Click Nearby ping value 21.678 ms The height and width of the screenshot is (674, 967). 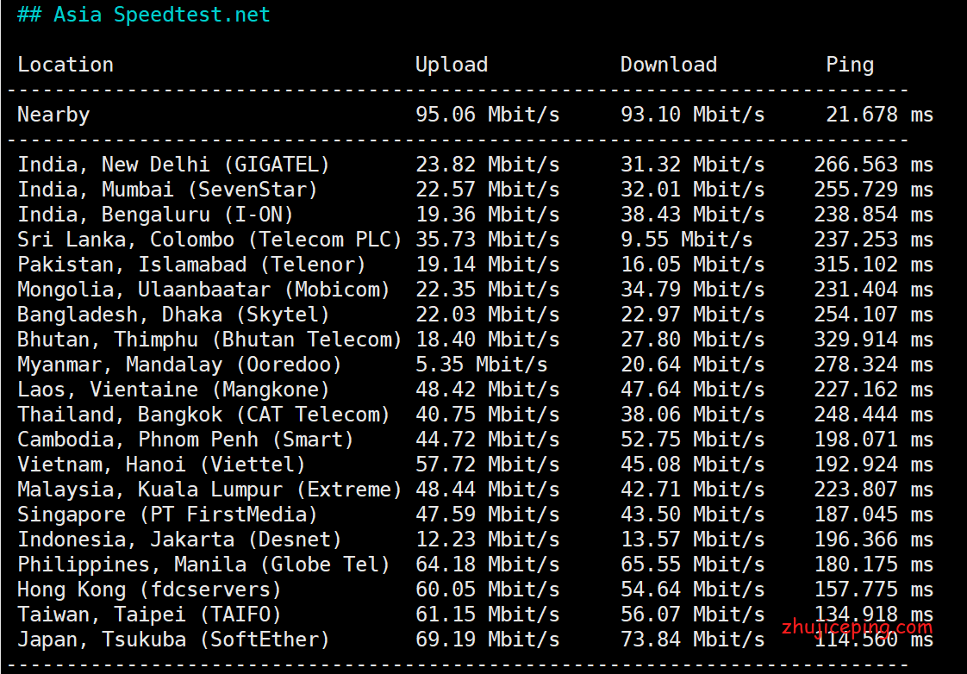(x=879, y=115)
